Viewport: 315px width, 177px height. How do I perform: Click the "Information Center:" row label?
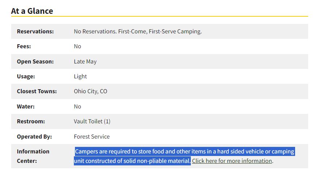pyautogui.click(x=33, y=156)
